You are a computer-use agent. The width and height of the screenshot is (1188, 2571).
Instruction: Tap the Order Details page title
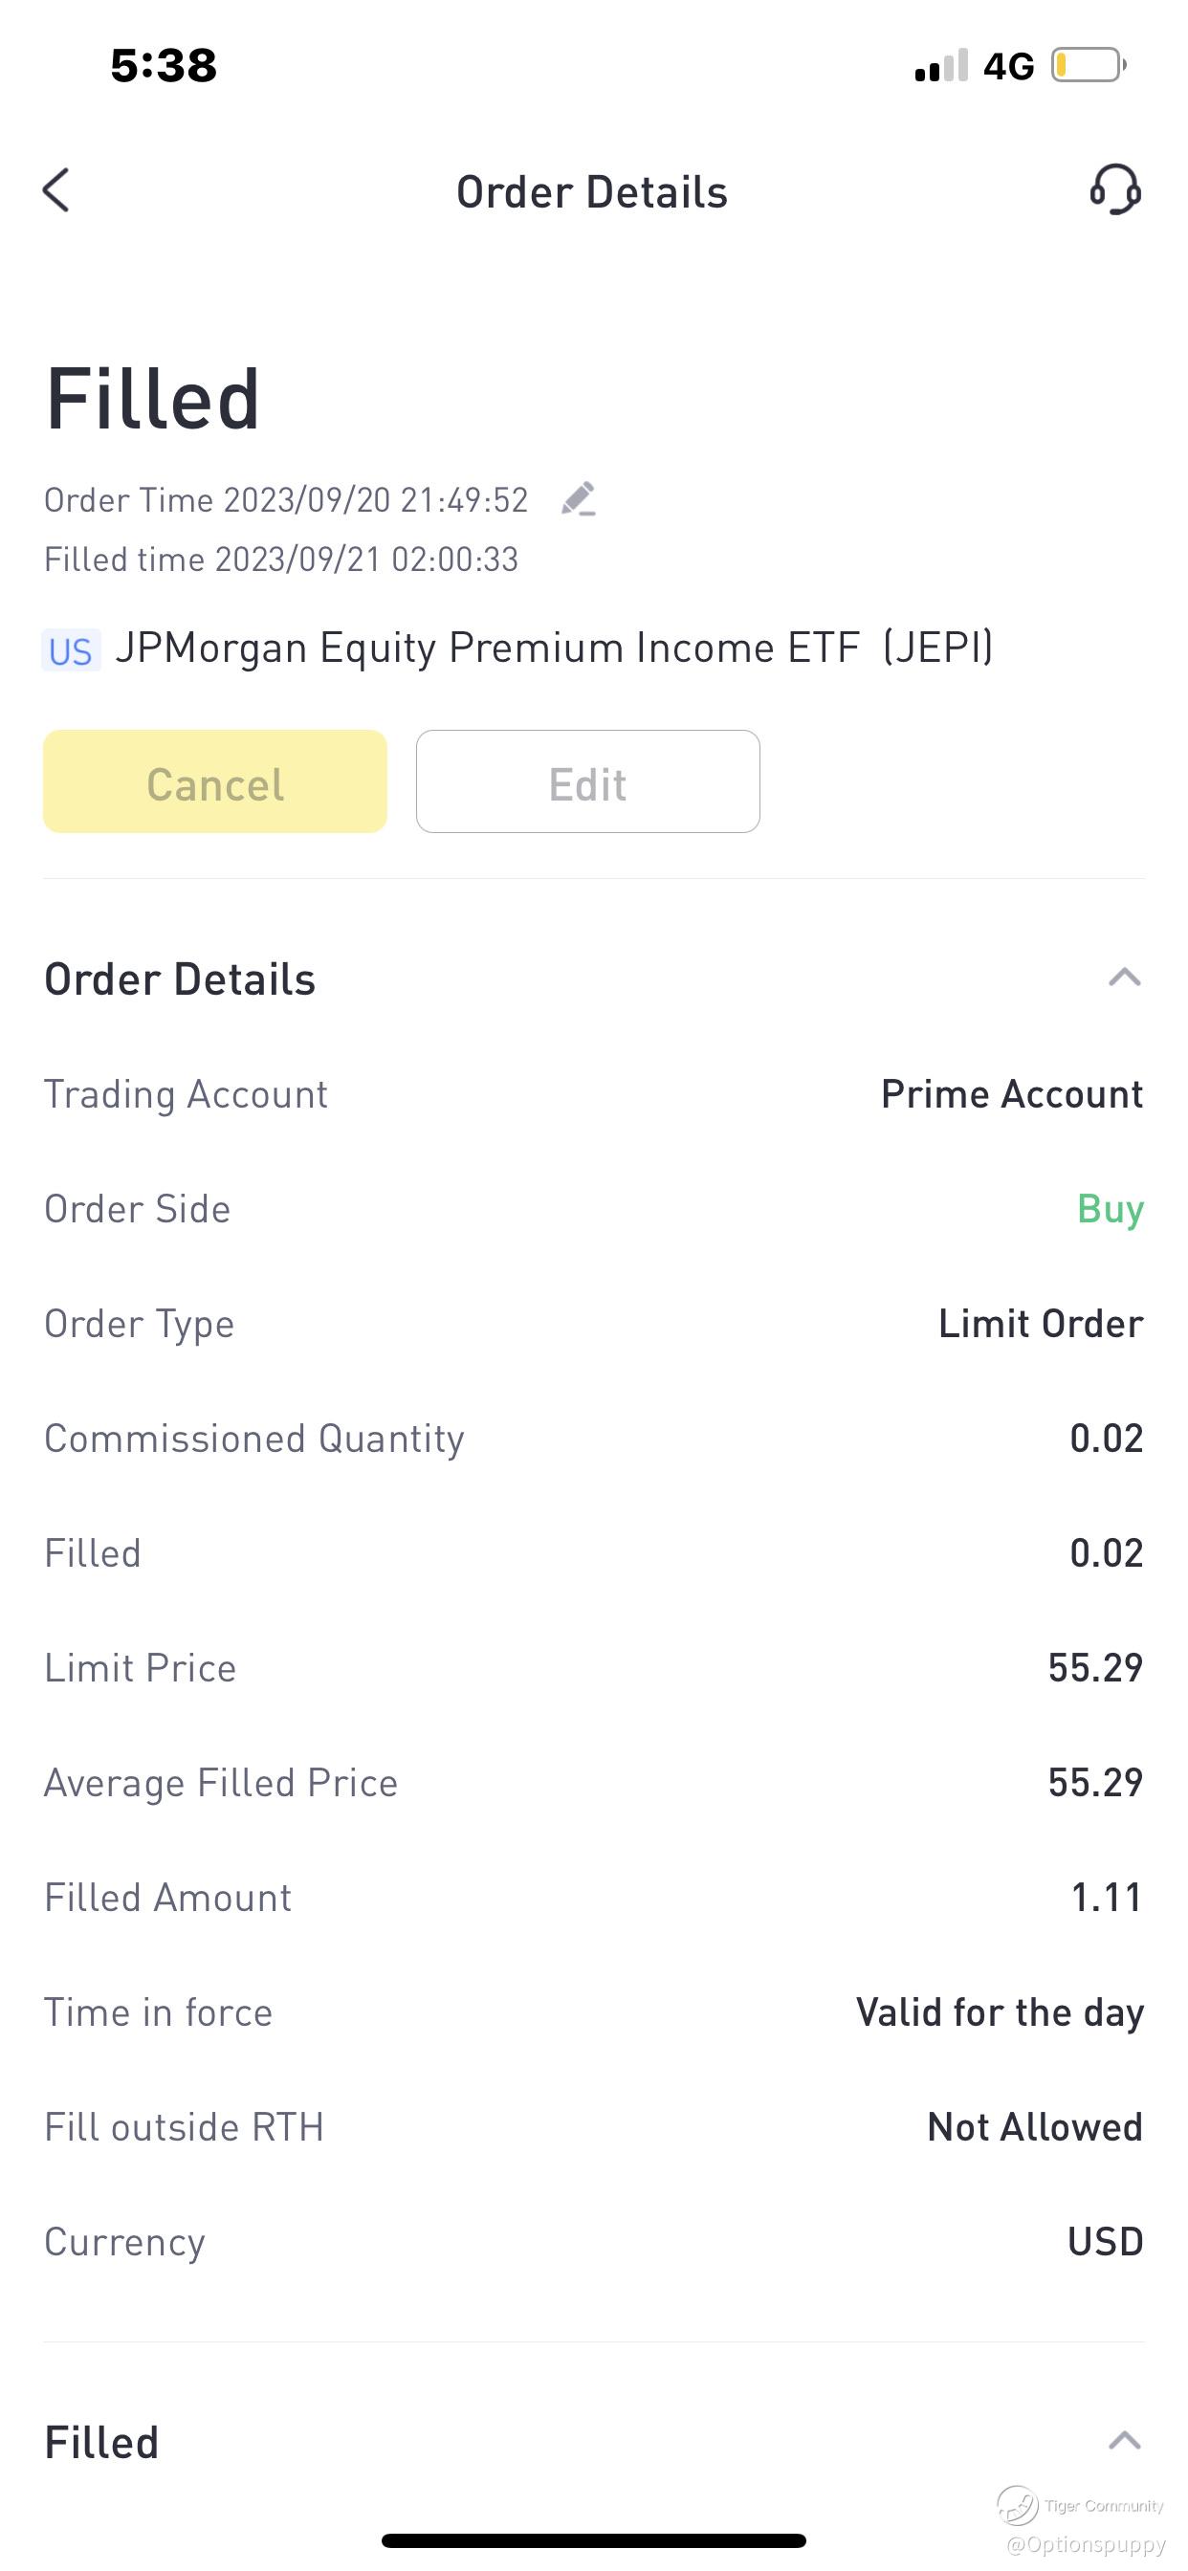coord(592,191)
